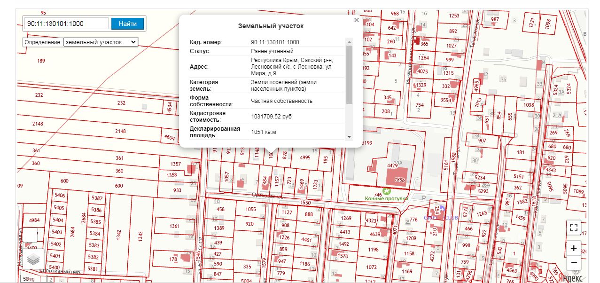Click the parking P symbol on the map
600x283 pixels.
click(x=424, y=198)
